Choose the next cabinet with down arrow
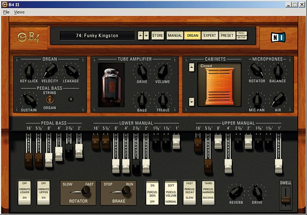This screenshot has height=215, width=307. (191, 102)
